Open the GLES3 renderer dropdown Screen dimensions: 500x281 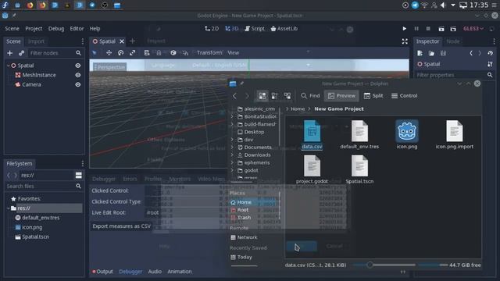[473, 29]
